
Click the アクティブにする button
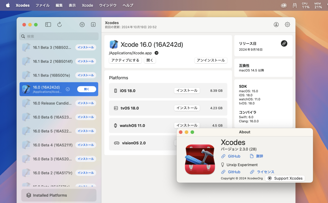coord(125,60)
